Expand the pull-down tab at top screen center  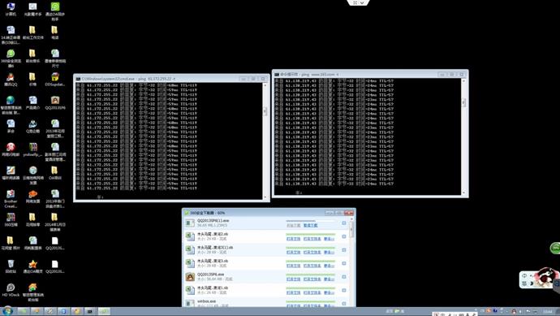pos(358,2)
